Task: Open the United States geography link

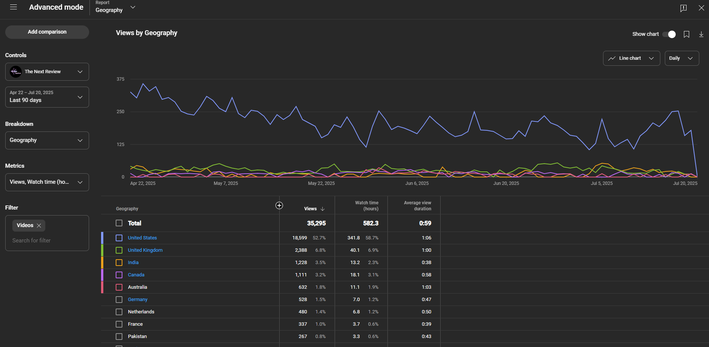Action: pos(142,238)
